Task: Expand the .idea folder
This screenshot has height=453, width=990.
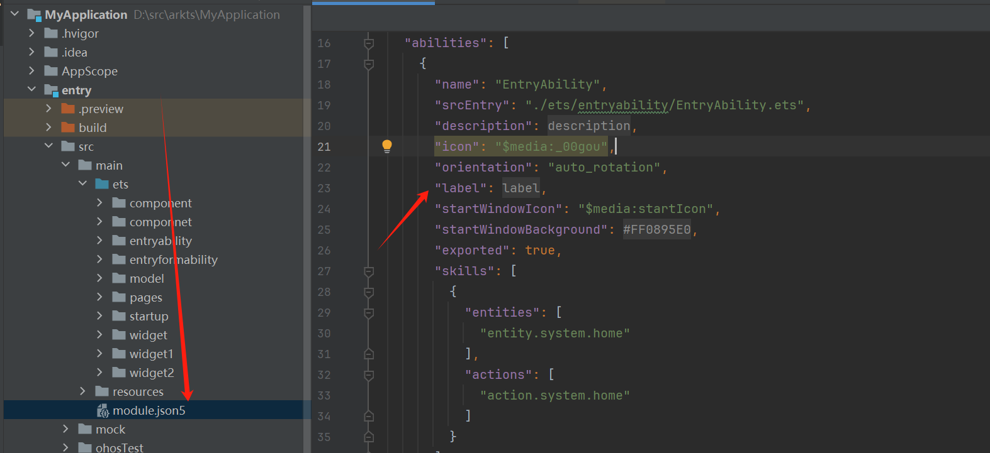Action: pos(31,52)
